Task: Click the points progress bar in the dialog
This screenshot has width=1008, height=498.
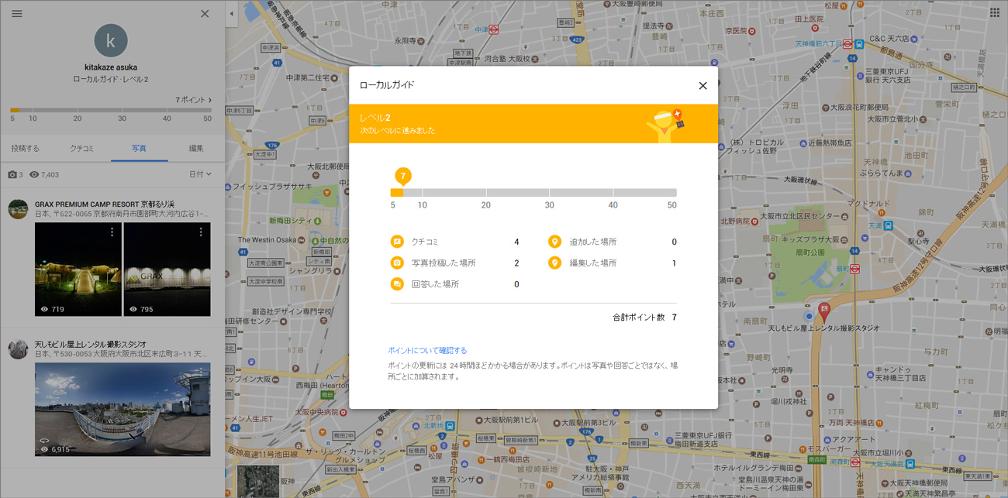Action: pos(533,193)
